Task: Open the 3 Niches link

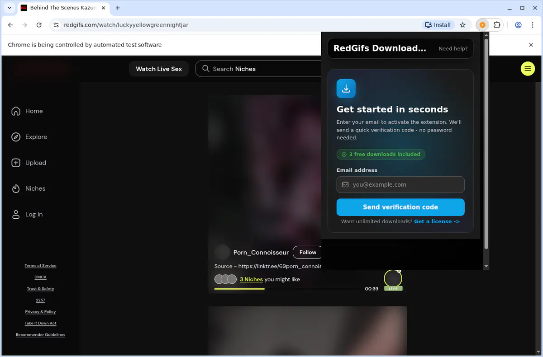Action: [x=251, y=279]
